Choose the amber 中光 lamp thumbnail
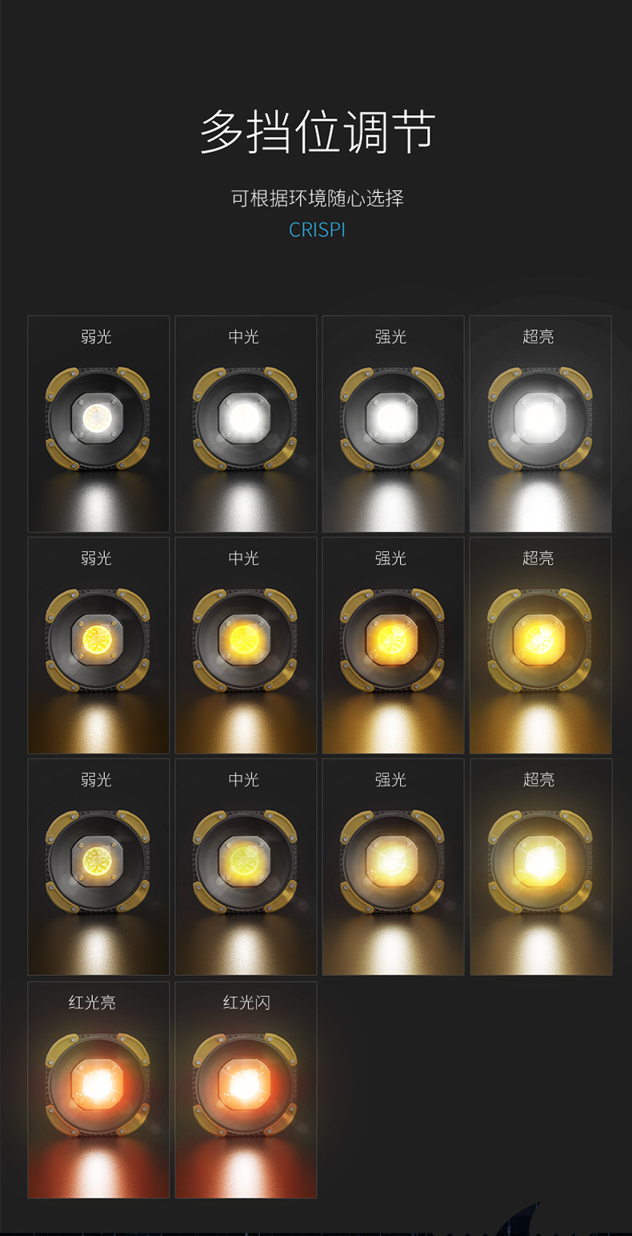Image resolution: width=632 pixels, height=1236 pixels. pos(246,646)
